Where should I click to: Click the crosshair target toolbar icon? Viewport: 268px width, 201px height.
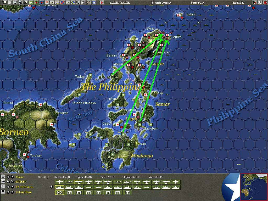78,2
